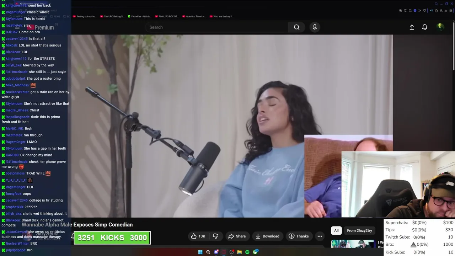The image size is (455, 256).
Task: Toggle the blue shield ad-blocker icon
Action: [415, 11]
